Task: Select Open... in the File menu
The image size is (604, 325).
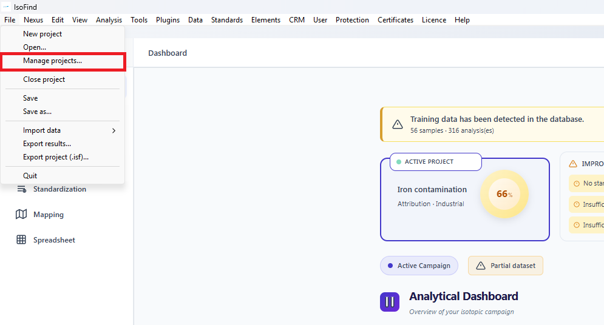Action: point(63,47)
